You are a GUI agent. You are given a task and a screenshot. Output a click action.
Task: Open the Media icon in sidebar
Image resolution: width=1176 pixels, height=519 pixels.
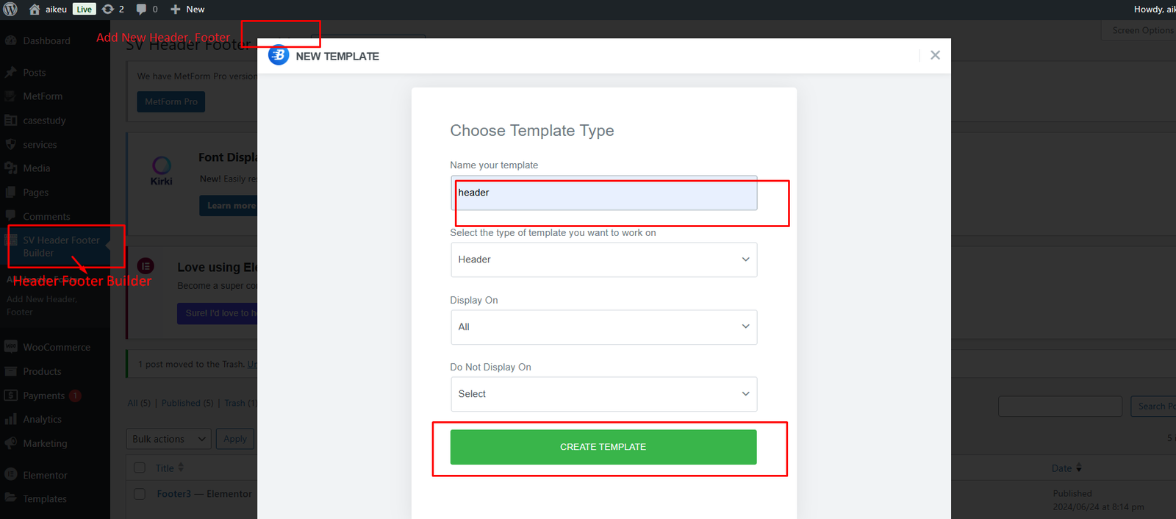(11, 168)
